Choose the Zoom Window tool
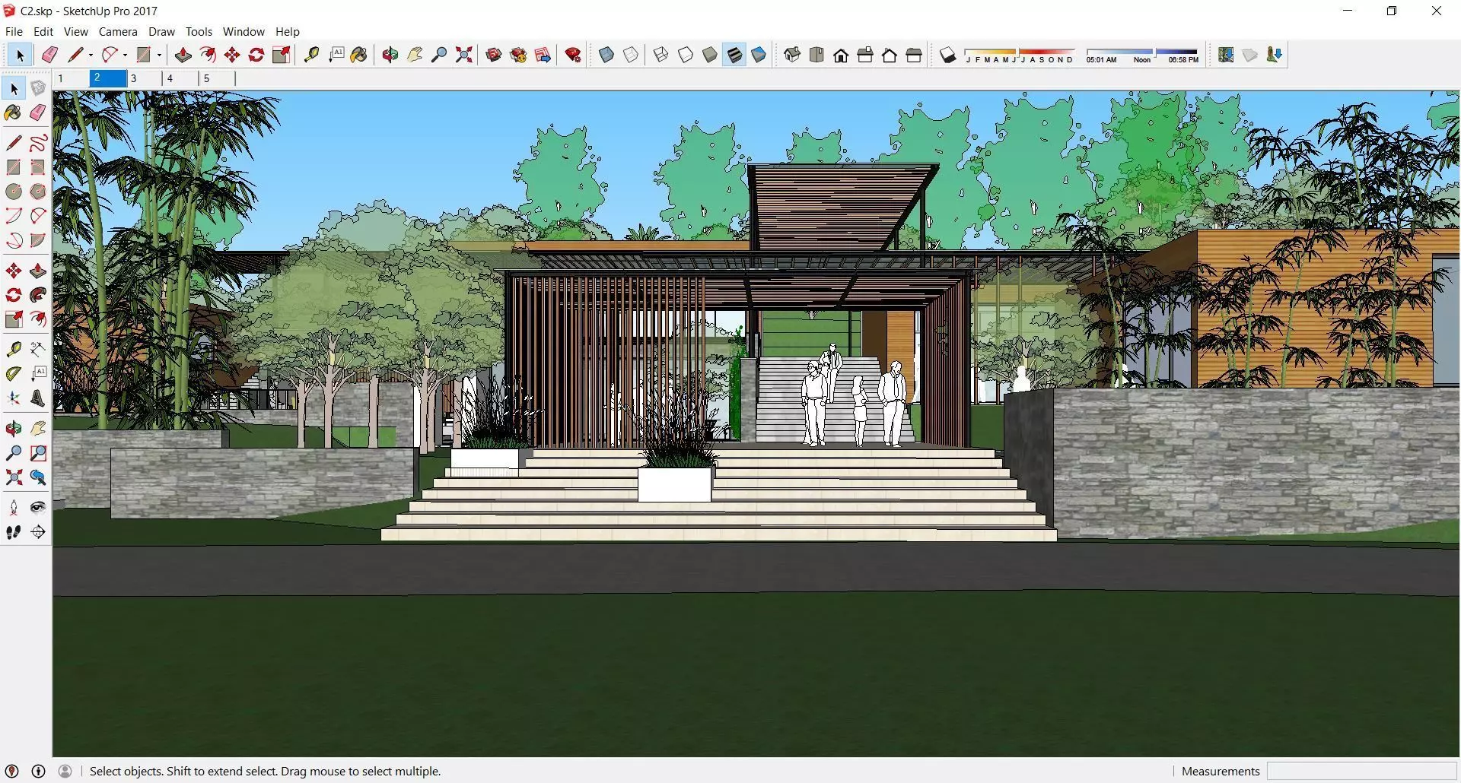Image resolution: width=1461 pixels, height=783 pixels. [x=38, y=453]
